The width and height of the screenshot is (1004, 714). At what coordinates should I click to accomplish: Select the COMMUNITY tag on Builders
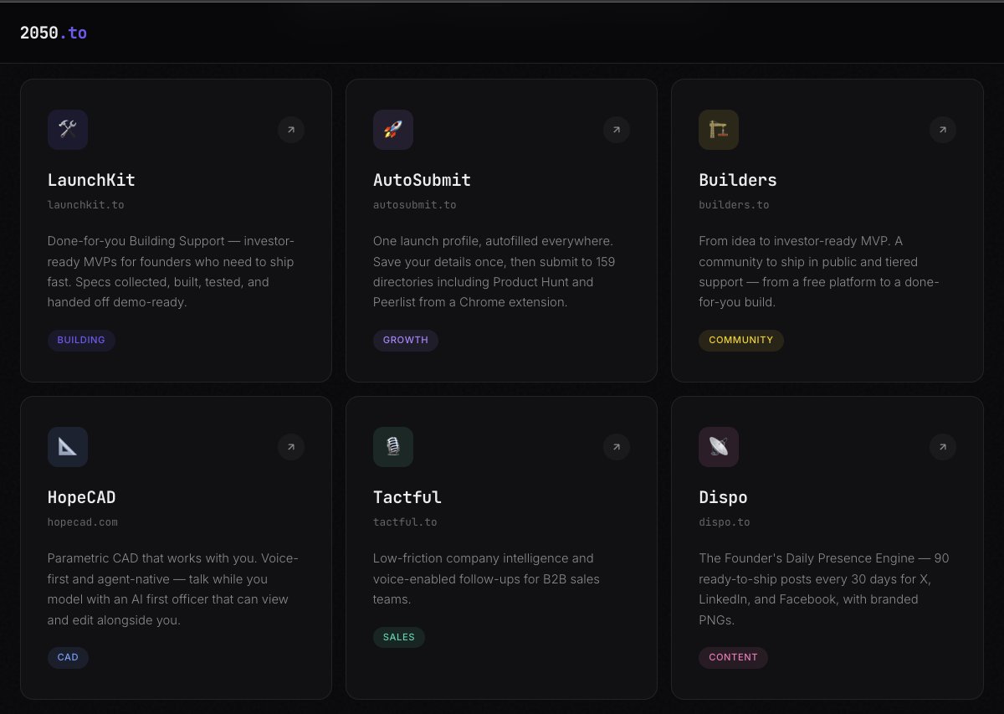(741, 340)
